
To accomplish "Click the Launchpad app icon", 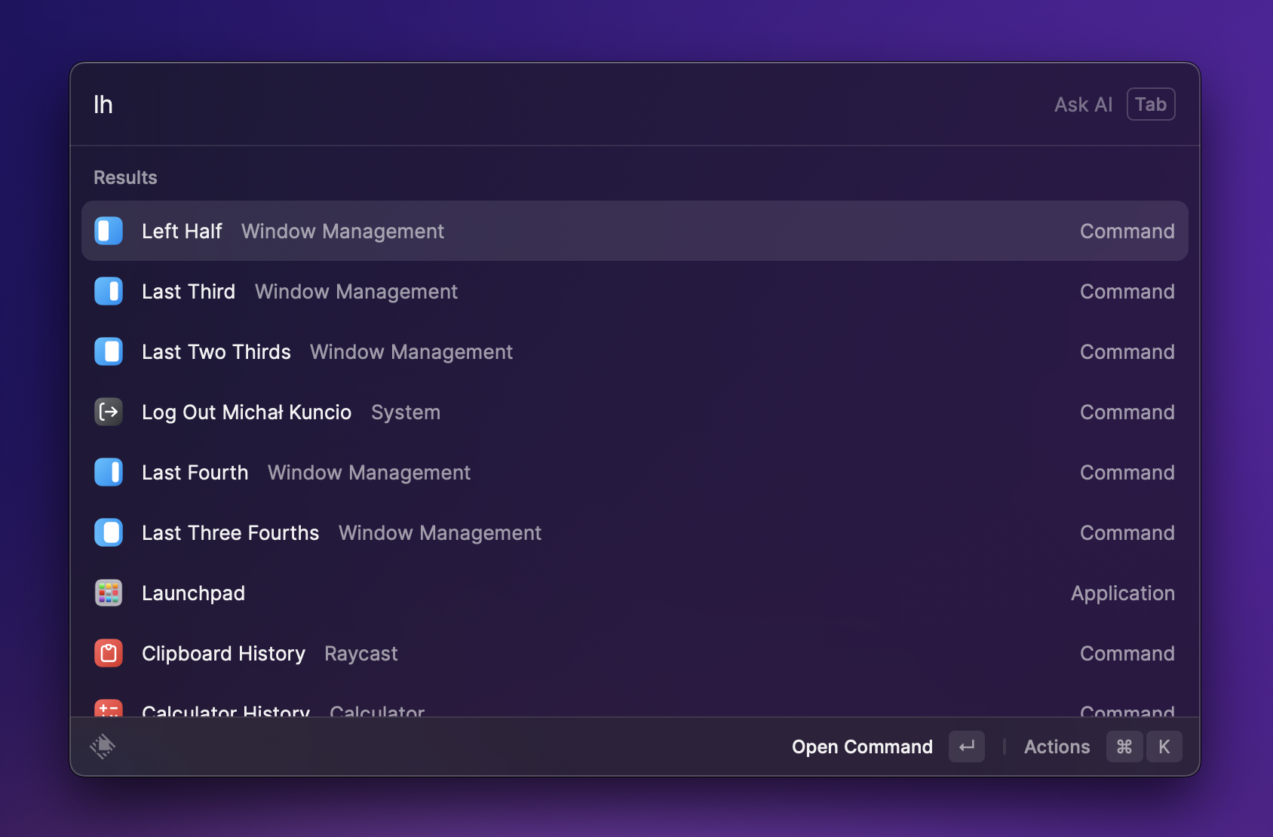I will pos(109,593).
